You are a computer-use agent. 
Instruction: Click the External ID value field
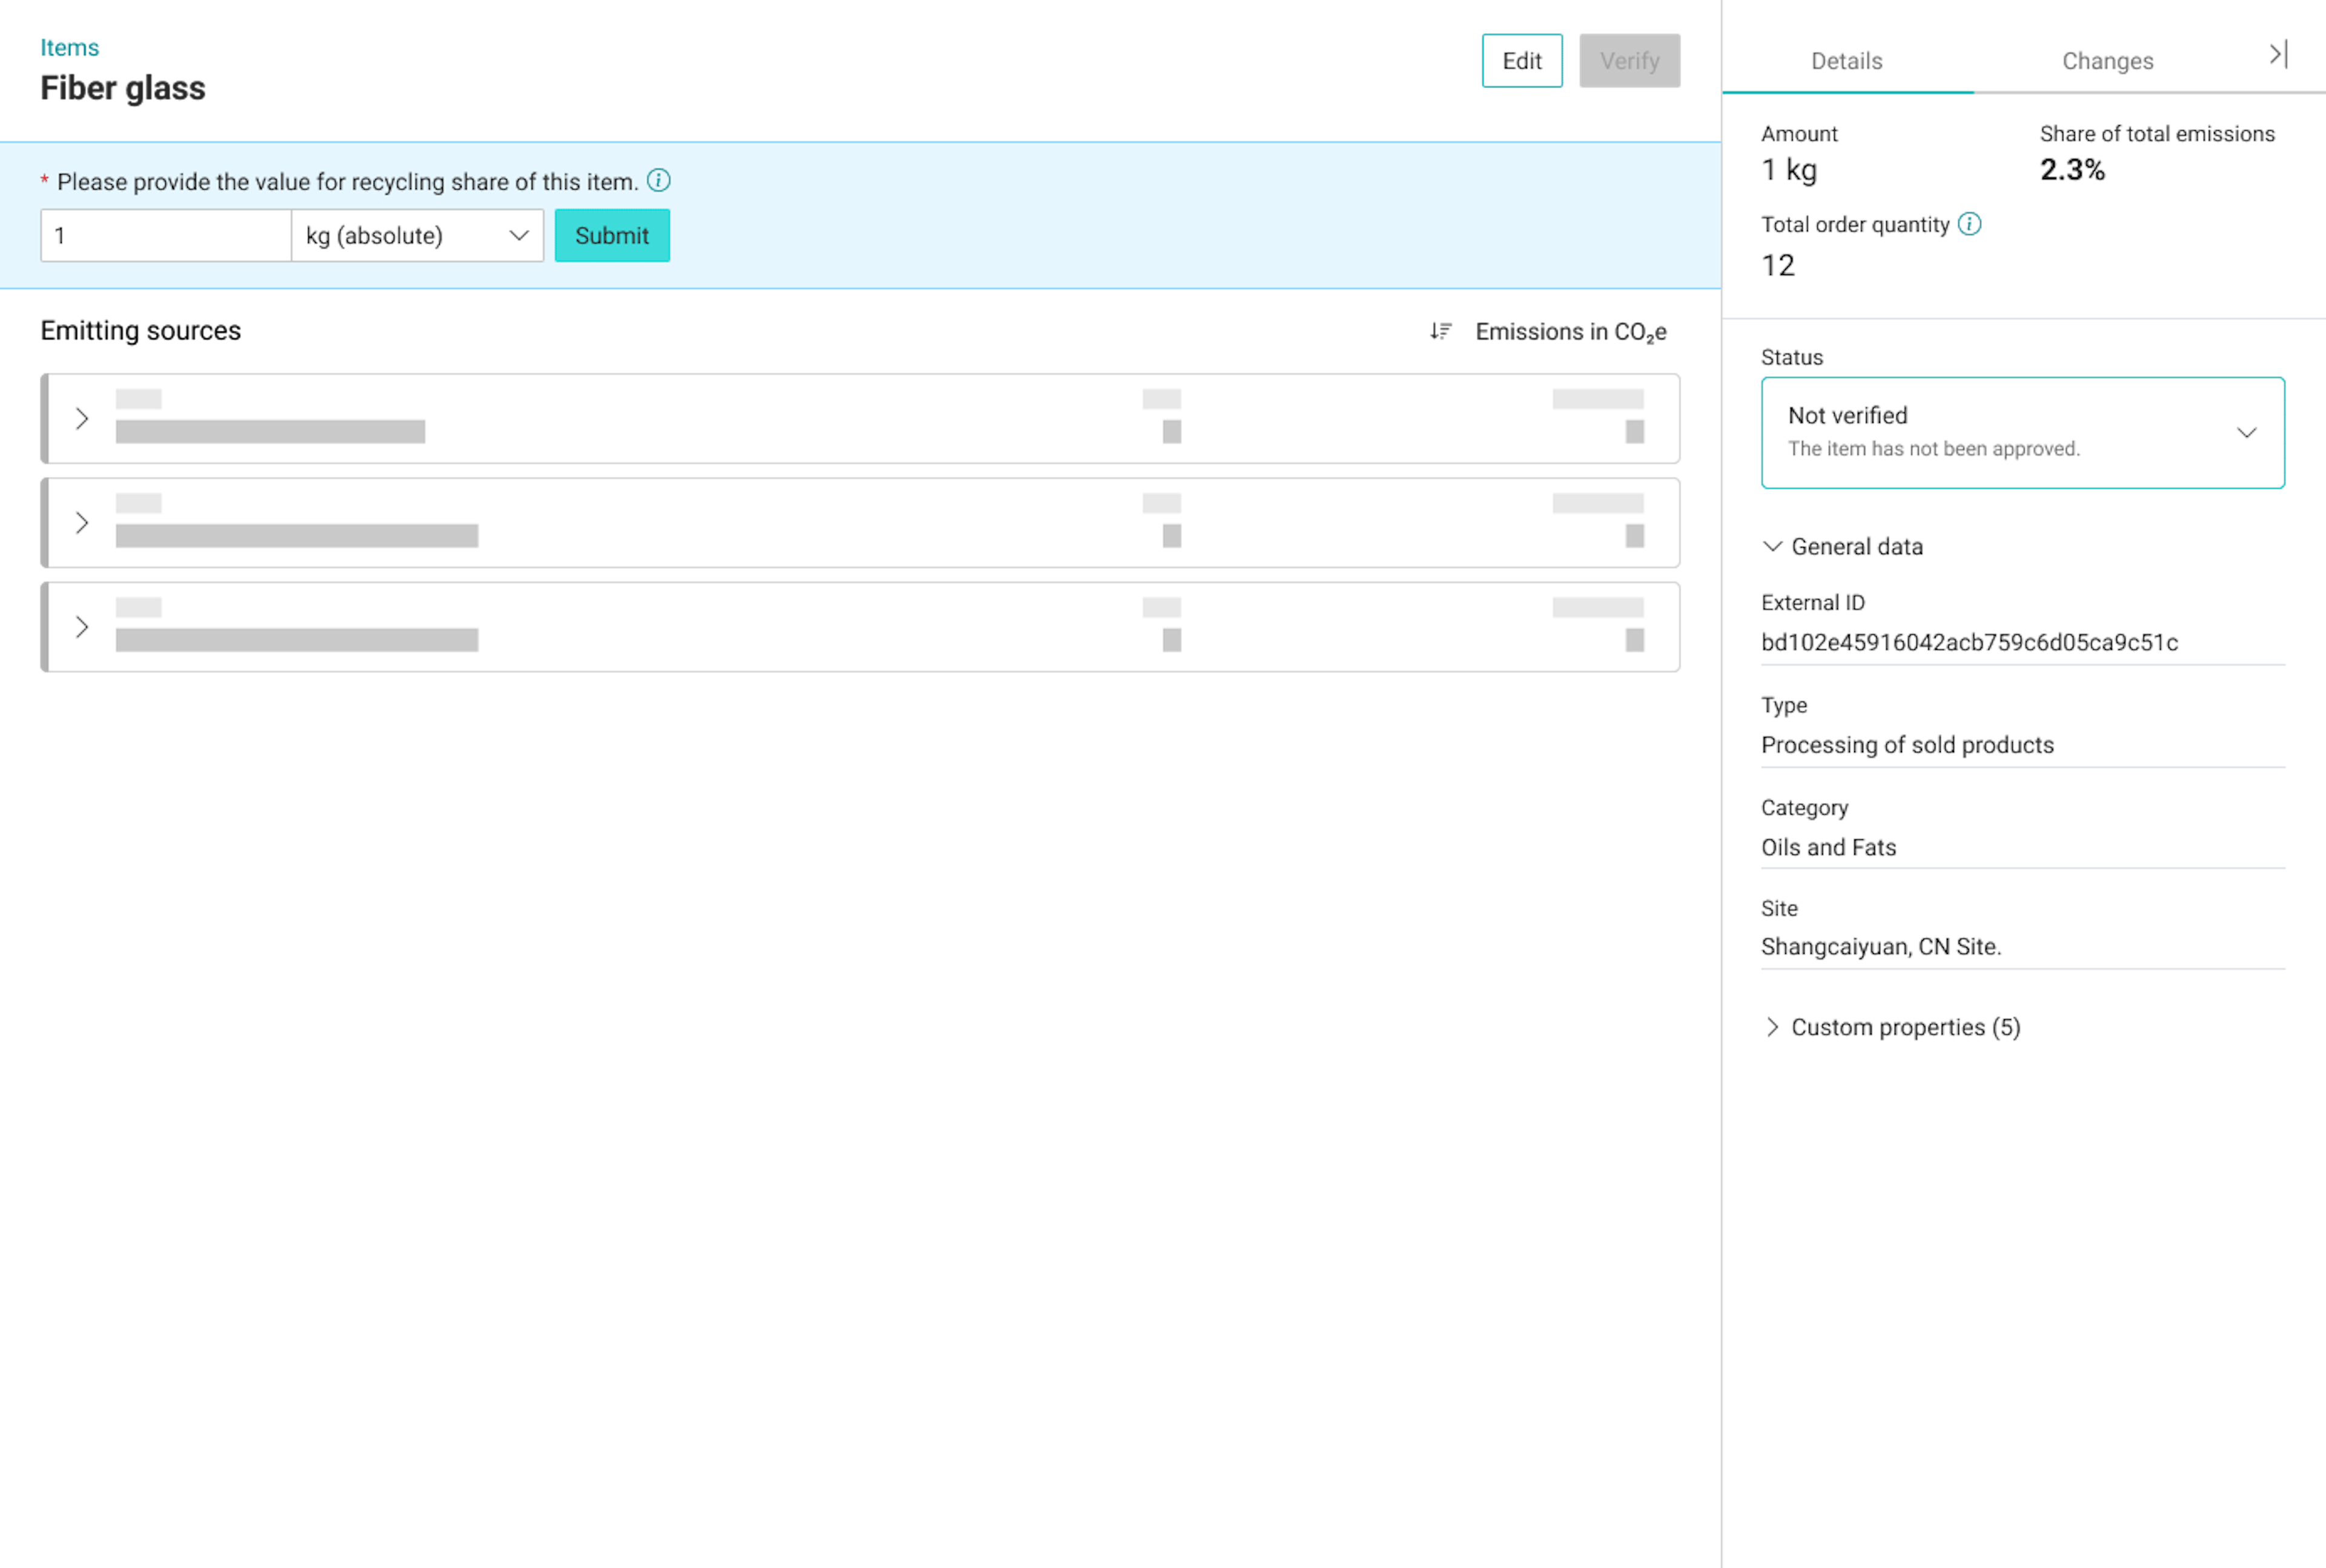point(1968,642)
